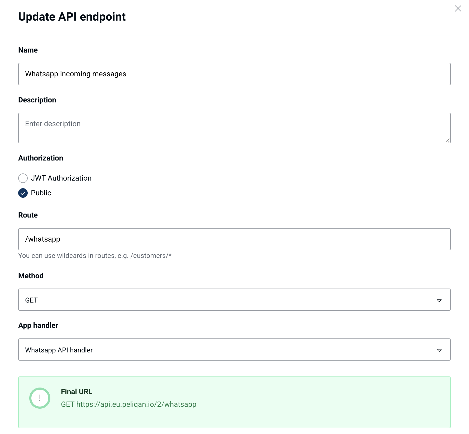This screenshot has width=469, height=434.
Task: Click the 'Route' label
Action: pos(28,215)
